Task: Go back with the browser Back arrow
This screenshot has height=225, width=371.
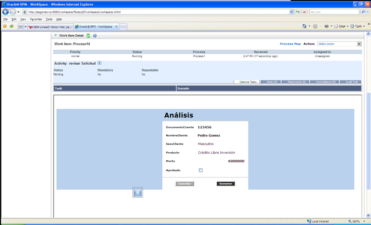Action: (5, 12)
